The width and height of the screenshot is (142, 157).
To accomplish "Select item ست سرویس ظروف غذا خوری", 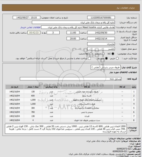I will pyautogui.click(x=87, y=120).
